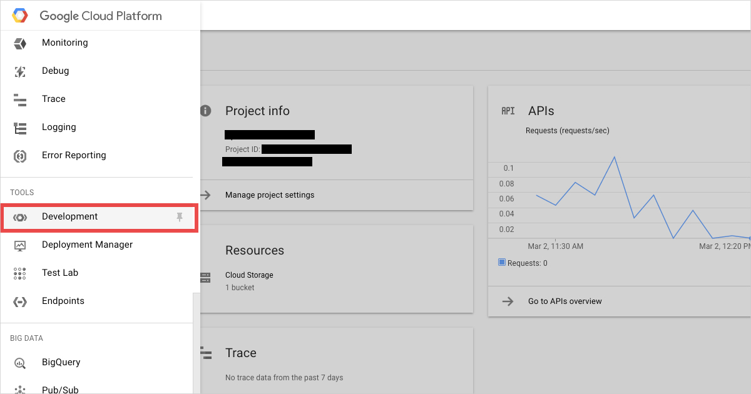Click the BIG DATA section header
Screen dimensions: 751x394
coord(26,338)
